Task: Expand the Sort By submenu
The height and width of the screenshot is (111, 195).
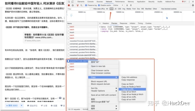Action: click(x=103, y=88)
